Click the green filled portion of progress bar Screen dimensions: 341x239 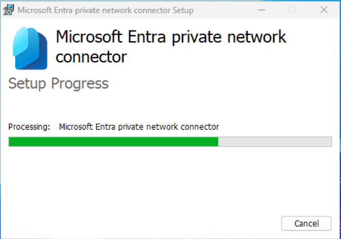coord(113,142)
